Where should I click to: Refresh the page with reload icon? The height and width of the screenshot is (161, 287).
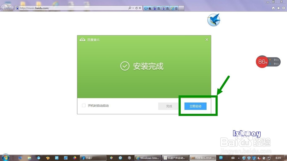(x=137, y=8)
